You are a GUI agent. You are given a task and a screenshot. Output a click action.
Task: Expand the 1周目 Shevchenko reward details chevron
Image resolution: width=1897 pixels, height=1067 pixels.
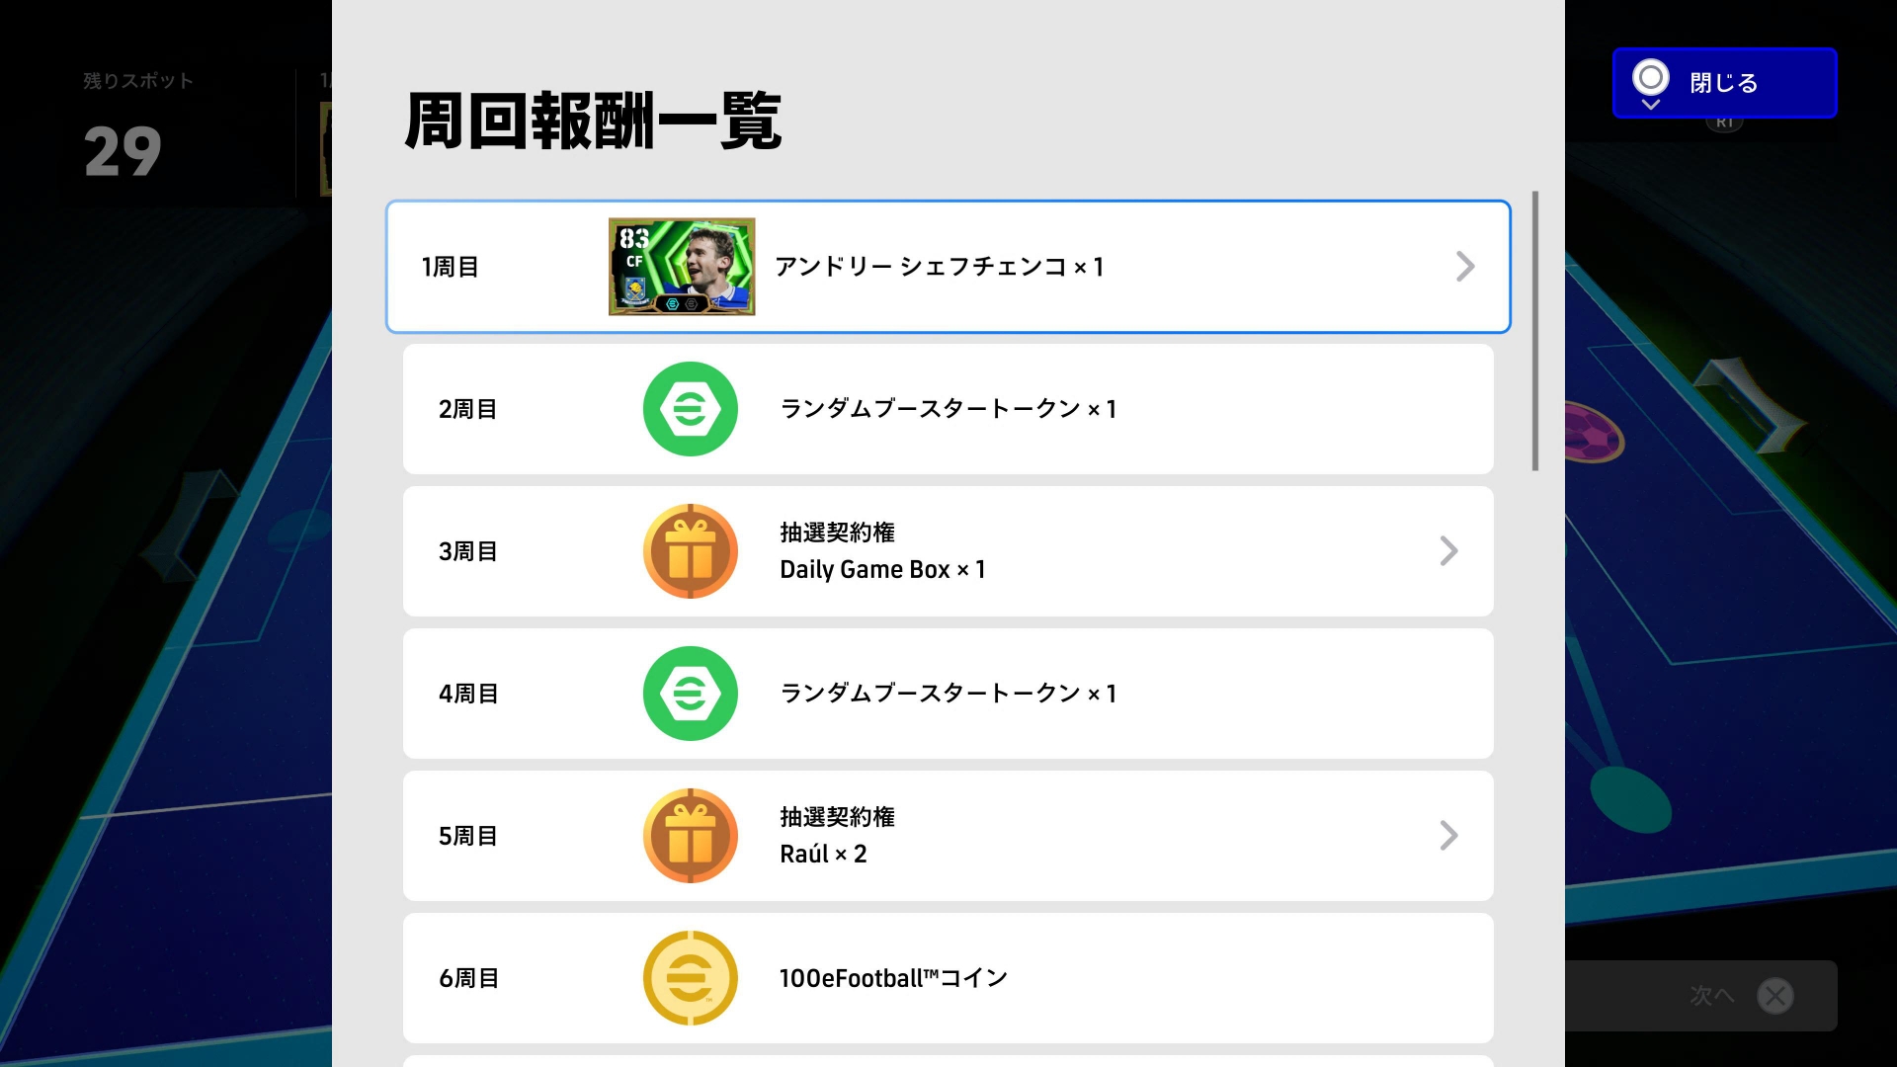[1465, 267]
